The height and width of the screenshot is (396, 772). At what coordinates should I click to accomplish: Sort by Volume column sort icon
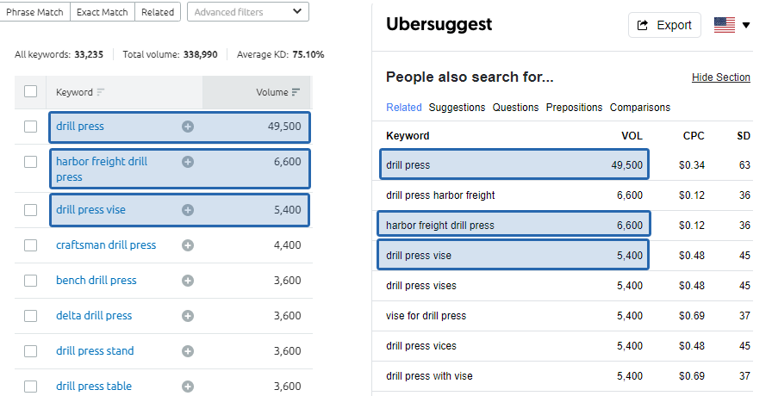point(296,92)
